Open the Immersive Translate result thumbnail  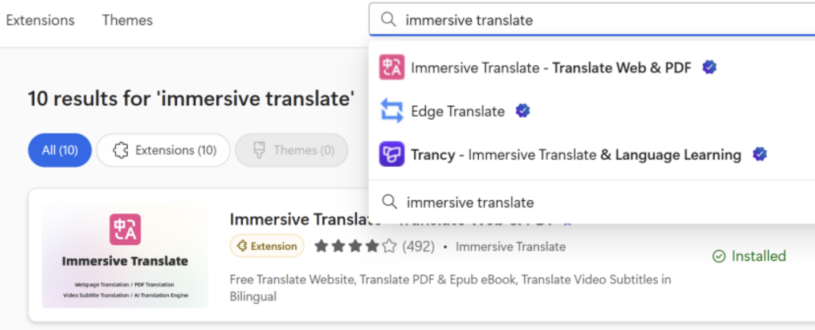pyautogui.click(x=125, y=256)
